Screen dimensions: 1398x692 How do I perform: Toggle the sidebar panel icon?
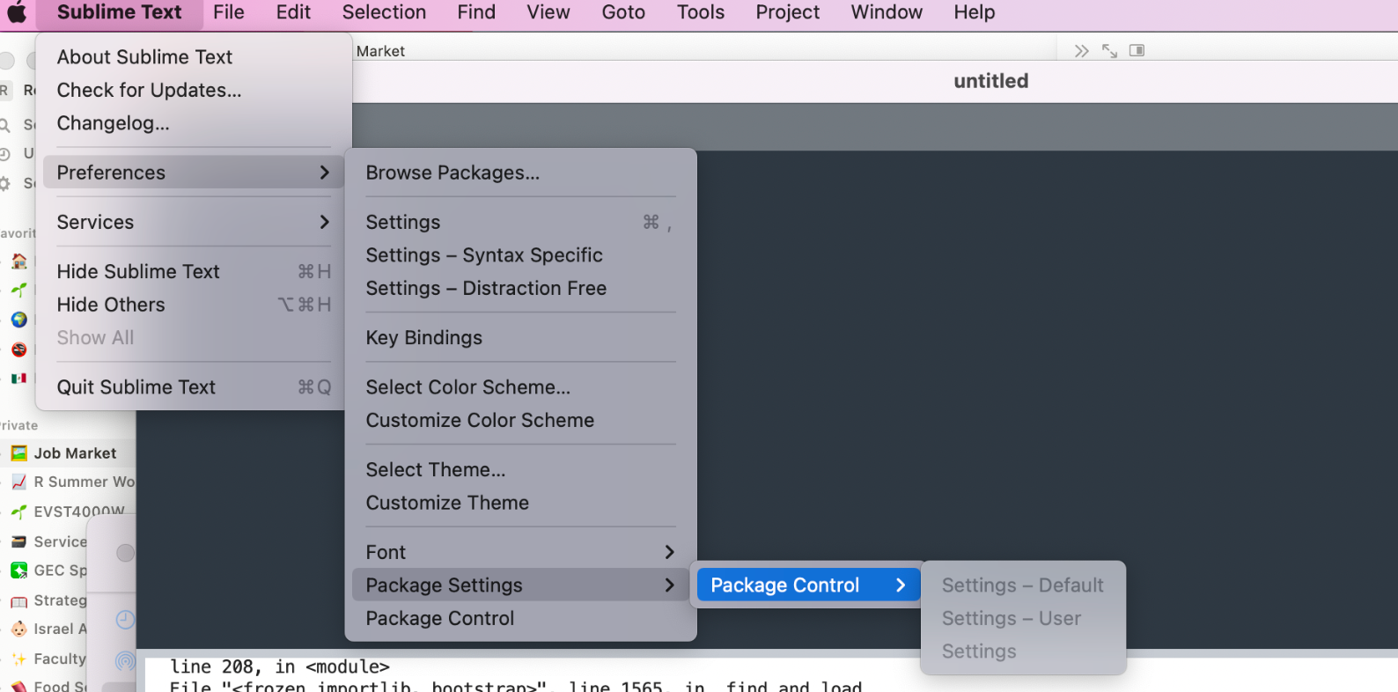1137,50
